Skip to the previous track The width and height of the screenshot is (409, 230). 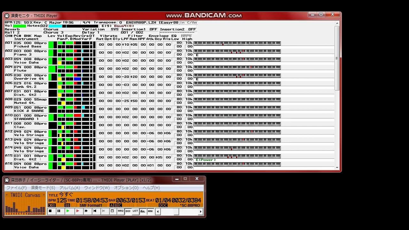click(95, 211)
